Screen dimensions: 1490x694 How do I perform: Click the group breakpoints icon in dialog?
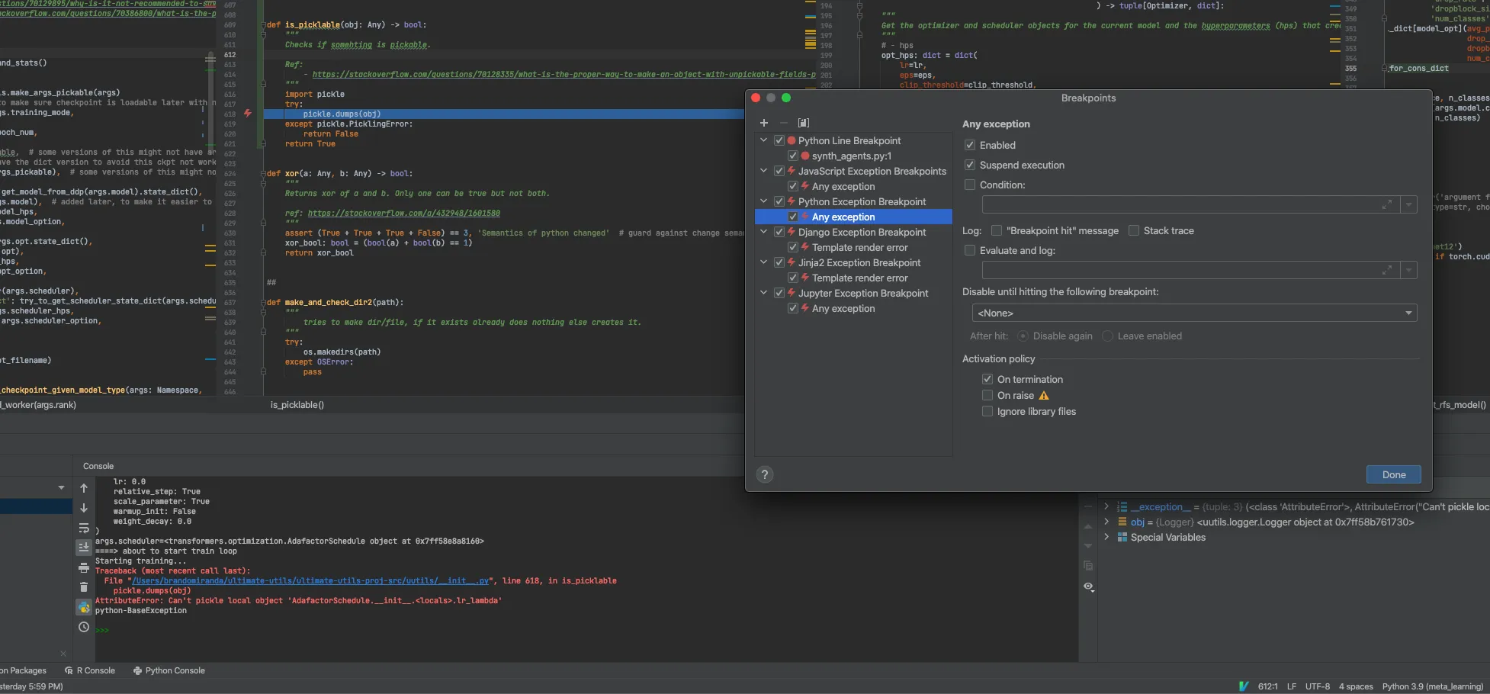(804, 123)
